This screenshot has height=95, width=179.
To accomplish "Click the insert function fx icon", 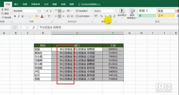I will (x=34, y=27).
